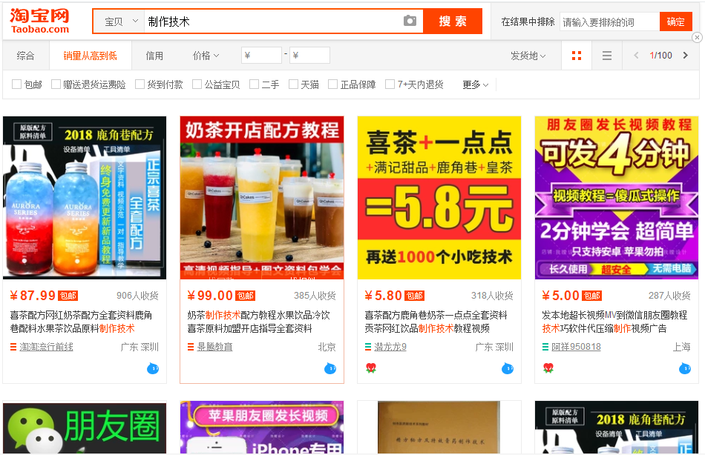
Task: Open the 喜茶+一点点 5.8元 product image
Action: click(439, 198)
